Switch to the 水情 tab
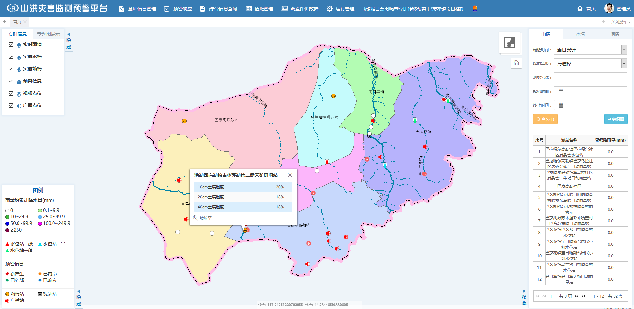 pos(580,34)
